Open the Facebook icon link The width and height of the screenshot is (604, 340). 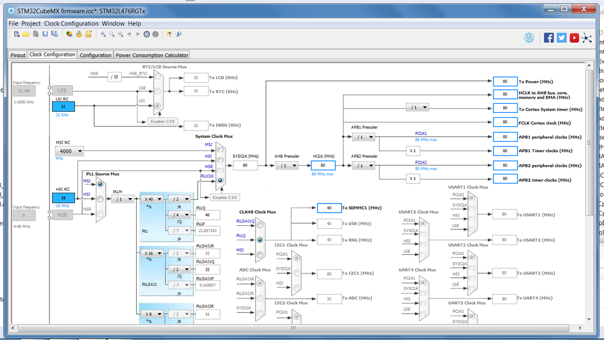(549, 37)
